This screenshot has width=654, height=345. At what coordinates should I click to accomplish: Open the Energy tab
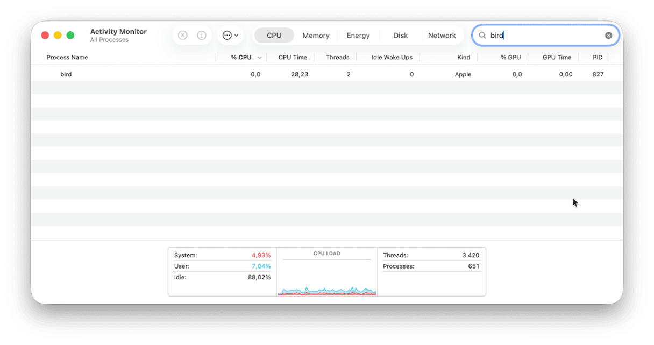click(358, 36)
